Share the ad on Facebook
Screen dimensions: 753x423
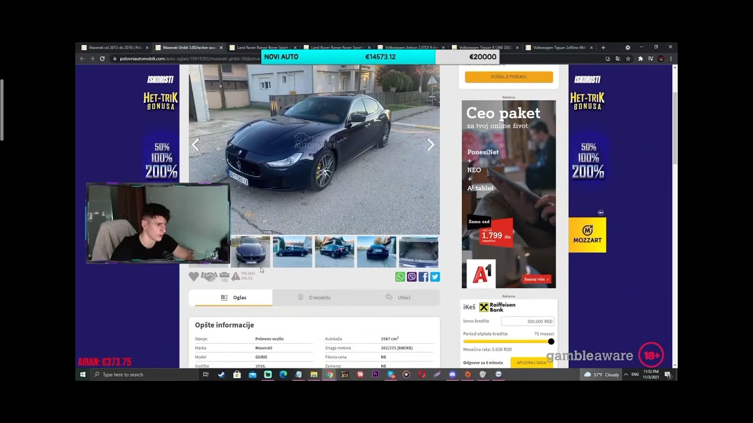[423, 277]
